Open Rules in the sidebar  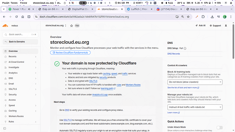[x=20, y=122]
